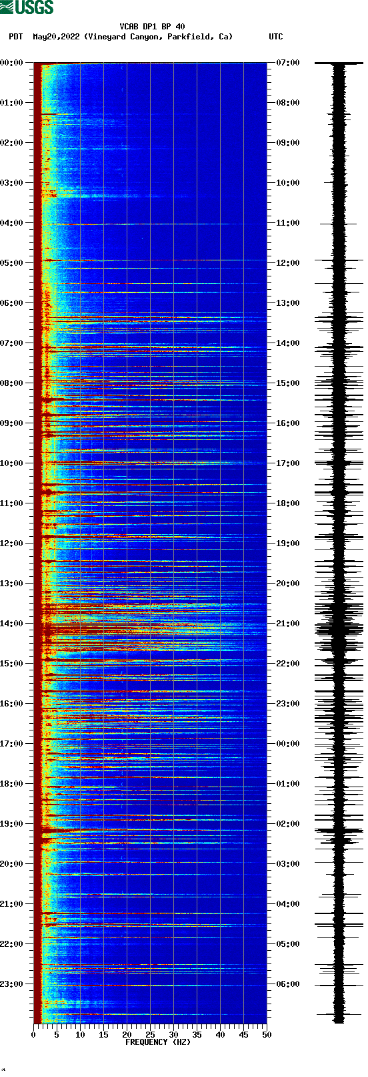Click the '10' frequency tick label
368x1077 pixels.
click(x=80, y=1035)
